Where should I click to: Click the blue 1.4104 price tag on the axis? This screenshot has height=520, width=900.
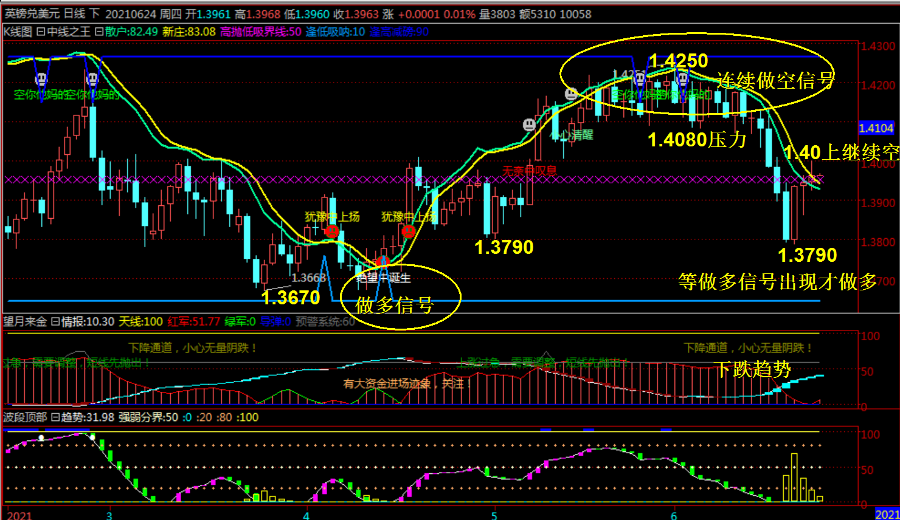(876, 128)
